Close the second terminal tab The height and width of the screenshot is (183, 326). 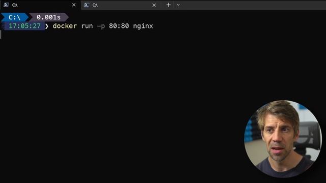click(x=154, y=5)
